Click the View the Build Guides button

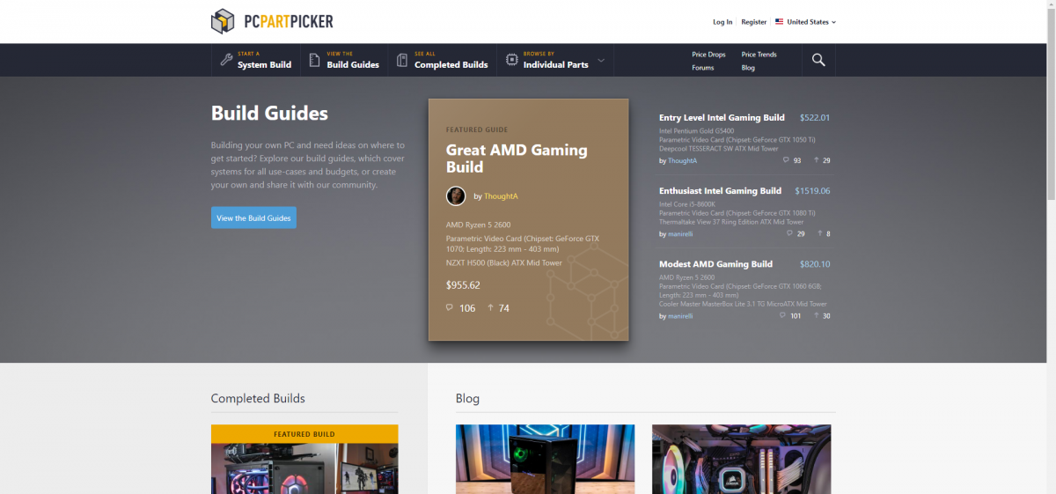coord(253,218)
